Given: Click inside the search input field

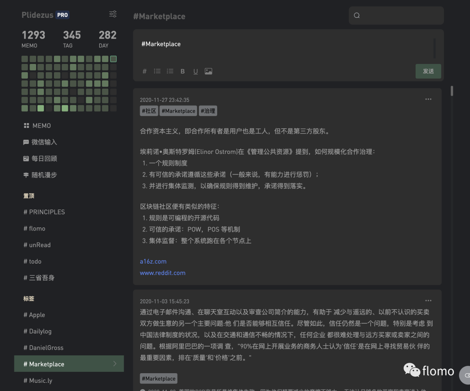Looking at the screenshot, I should pyautogui.click(x=396, y=15).
